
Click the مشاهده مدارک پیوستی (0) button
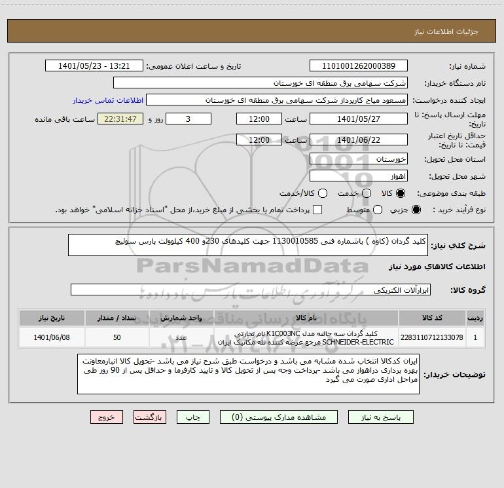pyautogui.click(x=279, y=417)
